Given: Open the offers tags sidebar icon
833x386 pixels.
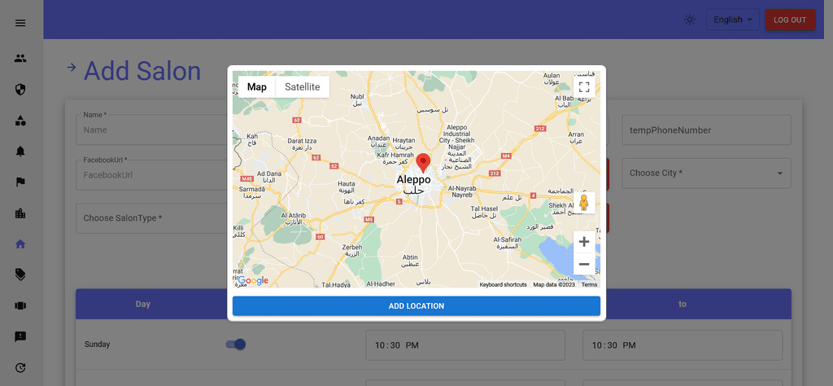Looking at the screenshot, I should point(20,274).
